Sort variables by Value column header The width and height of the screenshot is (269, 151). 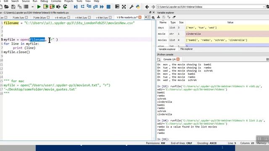coord(230,22)
